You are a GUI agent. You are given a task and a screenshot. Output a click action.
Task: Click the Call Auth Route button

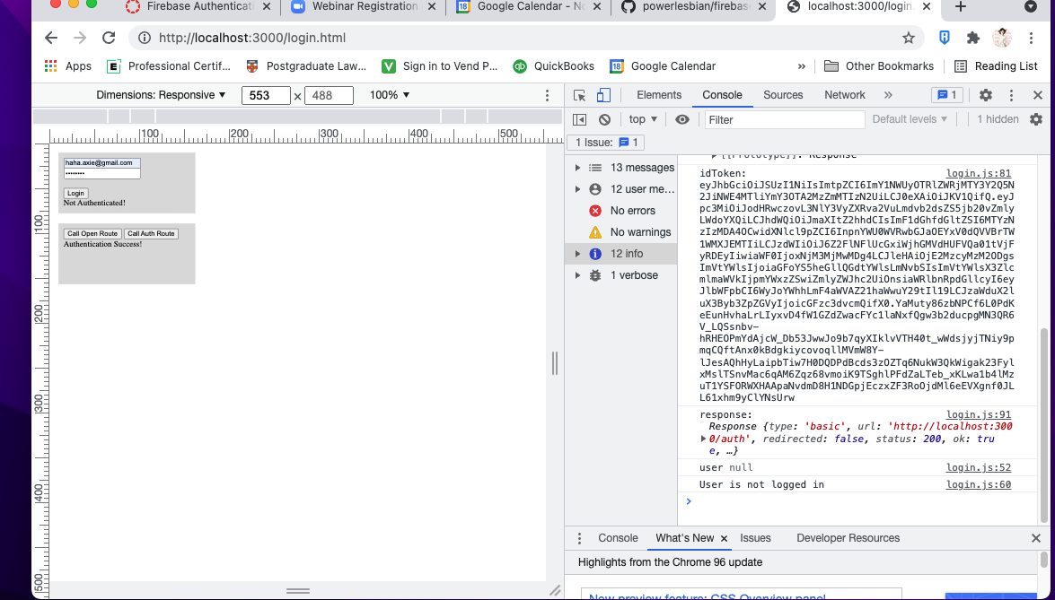click(x=151, y=233)
